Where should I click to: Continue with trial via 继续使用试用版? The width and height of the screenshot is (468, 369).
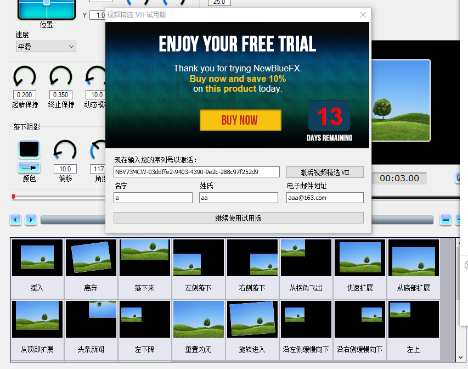click(x=238, y=218)
